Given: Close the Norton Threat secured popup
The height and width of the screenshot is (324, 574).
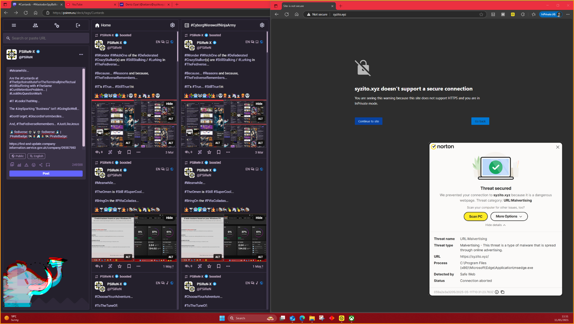Looking at the screenshot, I should [x=558, y=147].
